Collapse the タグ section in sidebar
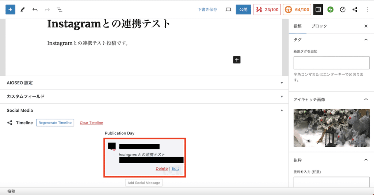The height and width of the screenshot is (195, 374). click(x=366, y=39)
